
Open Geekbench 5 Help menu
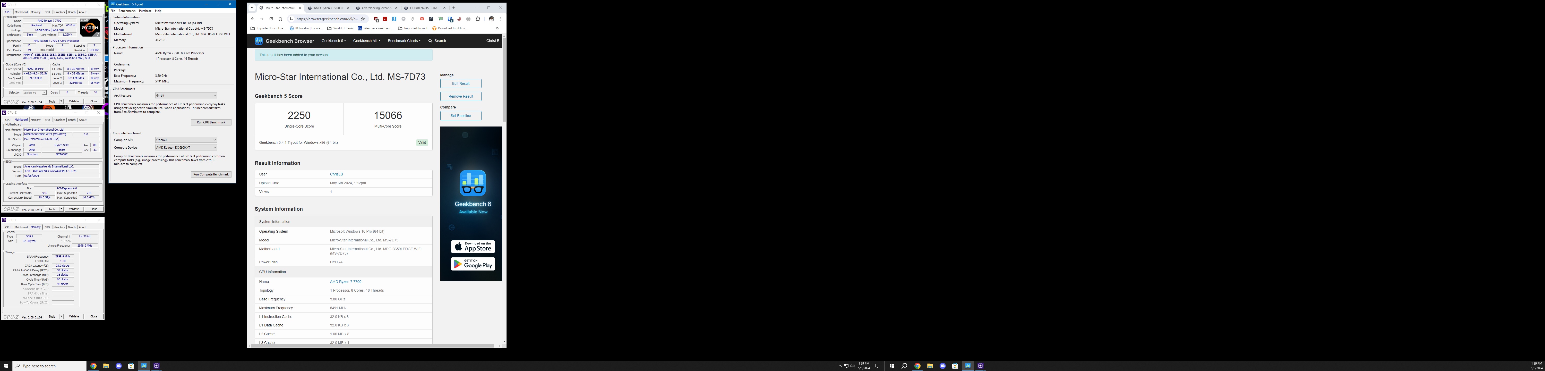click(x=158, y=11)
